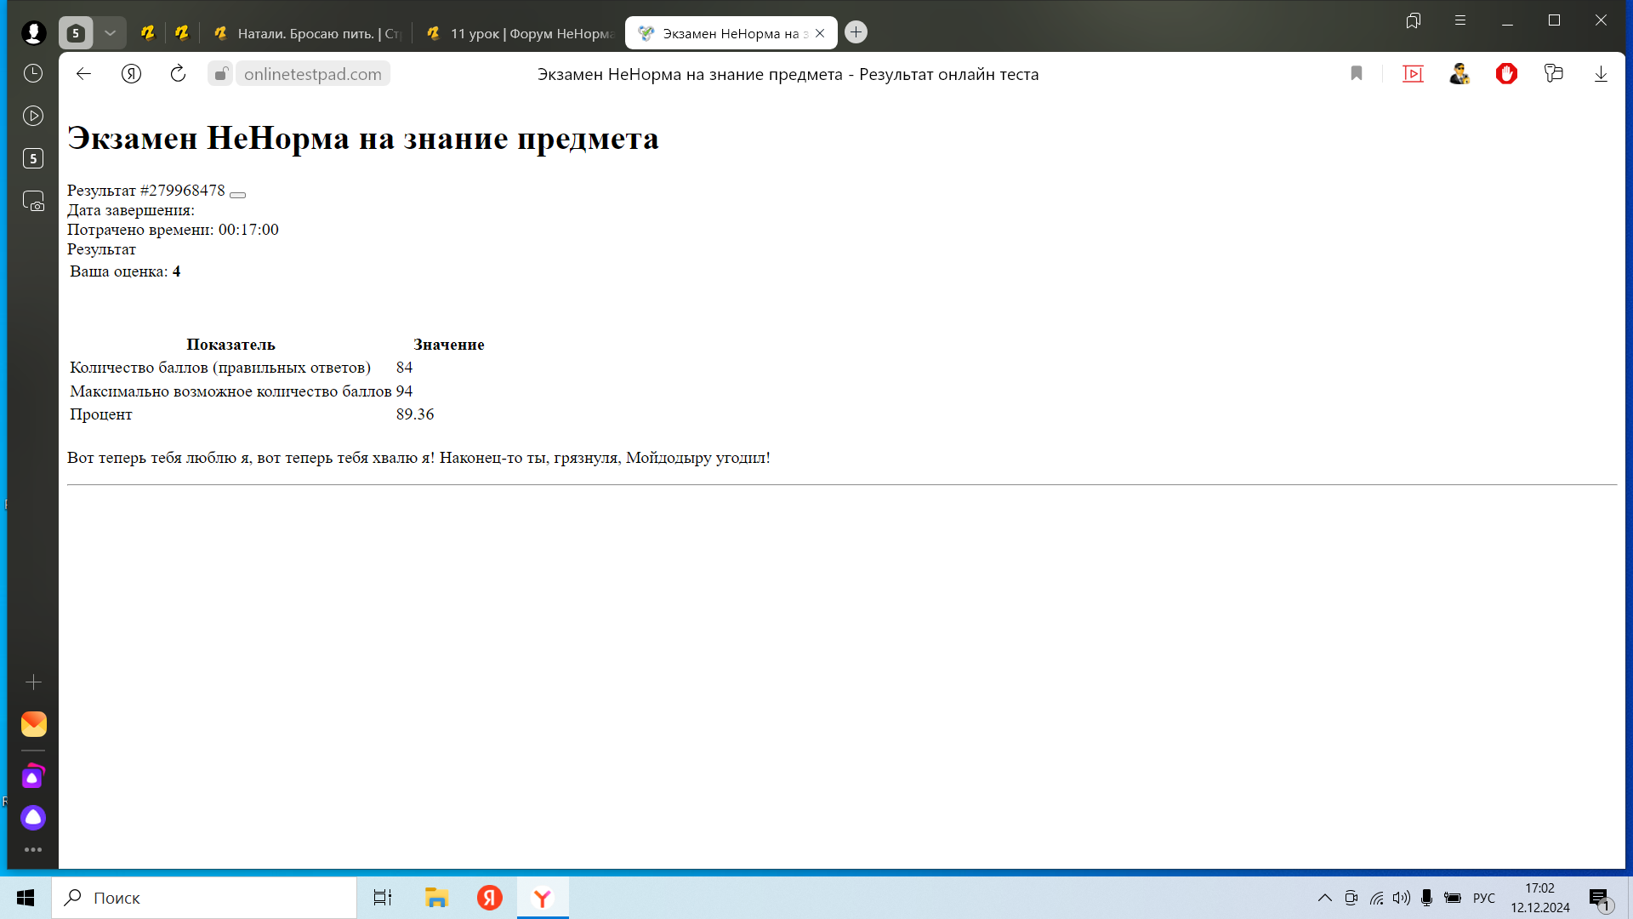This screenshot has width=1633, height=919.
Task: Open Yandex Mail icon in sidebar
Action: click(x=33, y=724)
